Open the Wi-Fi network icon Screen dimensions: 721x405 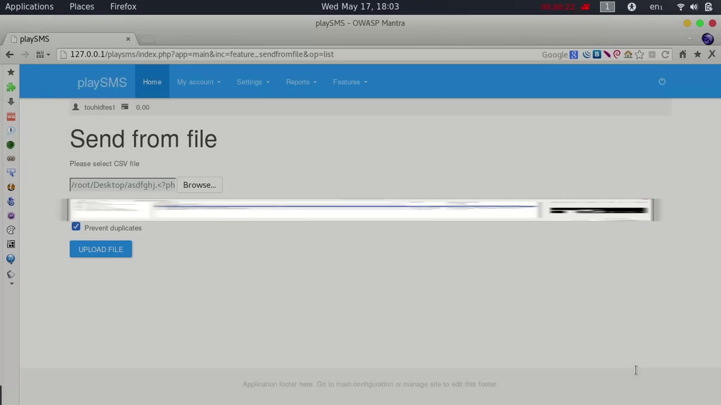point(680,7)
